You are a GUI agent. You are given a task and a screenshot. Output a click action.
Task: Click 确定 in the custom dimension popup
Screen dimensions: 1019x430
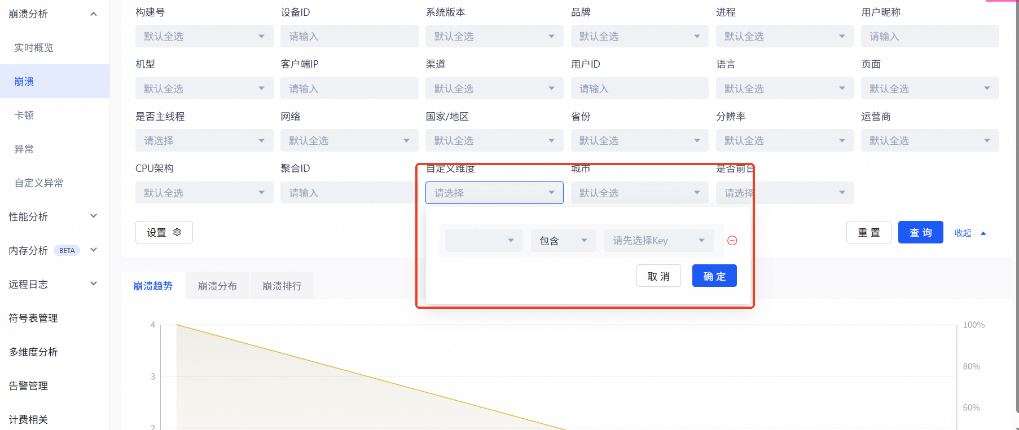tap(714, 276)
